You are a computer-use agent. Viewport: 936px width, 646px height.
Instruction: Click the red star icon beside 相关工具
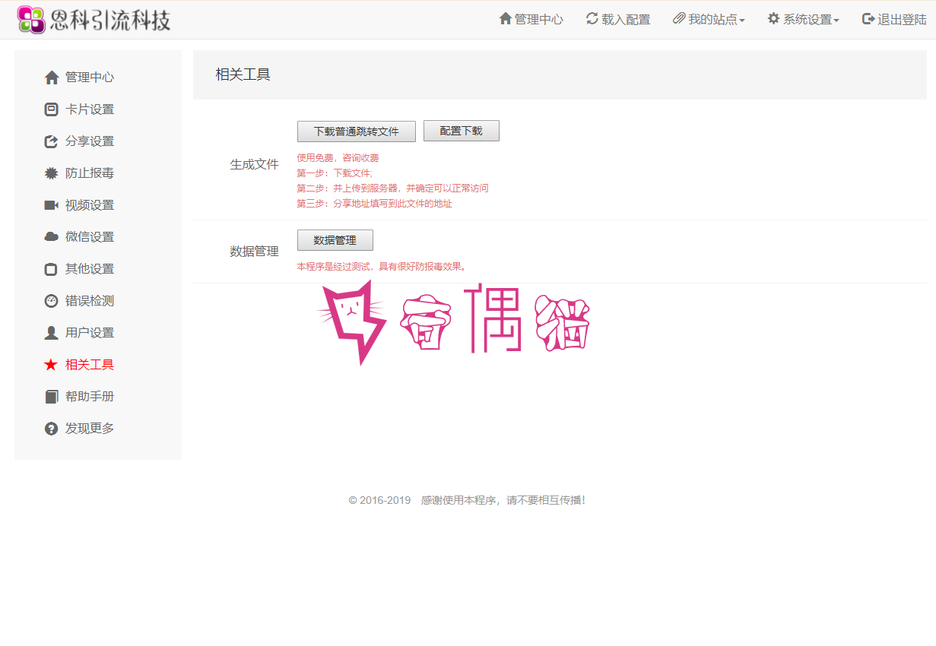(51, 365)
